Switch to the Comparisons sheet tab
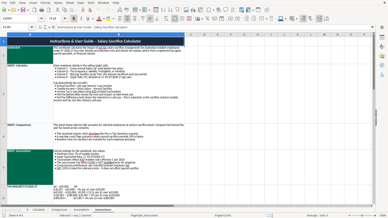This screenshot has width=388, height=218. [x=59, y=210]
